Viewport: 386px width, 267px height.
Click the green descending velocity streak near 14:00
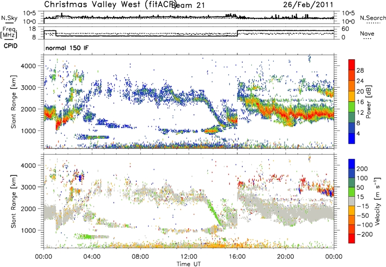pos(214,212)
